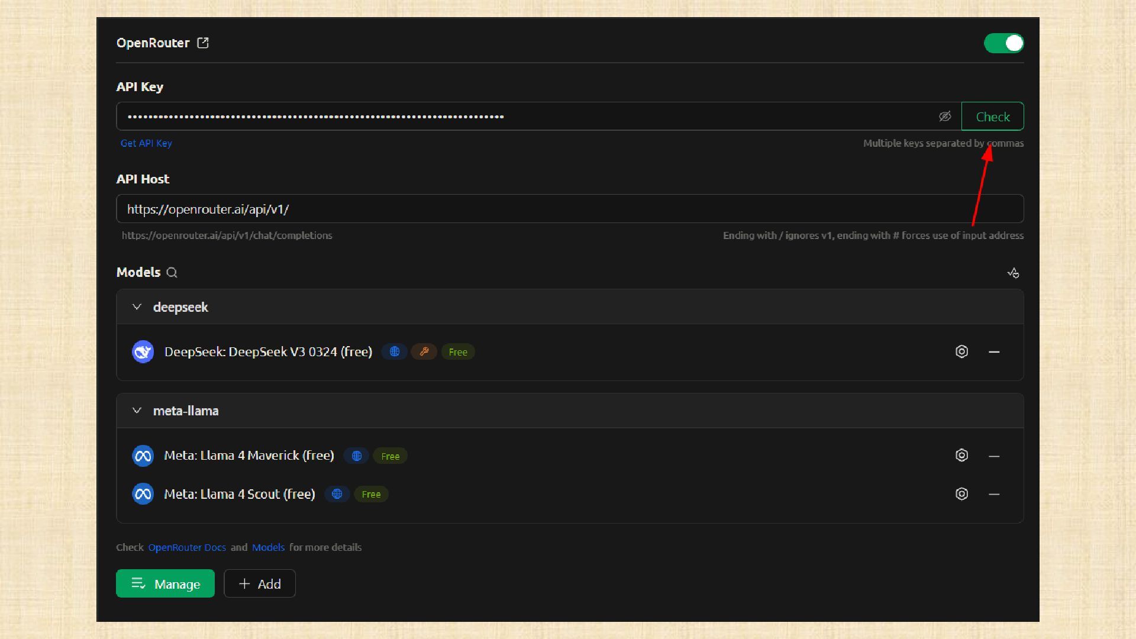The image size is (1136, 639).
Task: Open the OpenRouter Docs link
Action: [187, 547]
